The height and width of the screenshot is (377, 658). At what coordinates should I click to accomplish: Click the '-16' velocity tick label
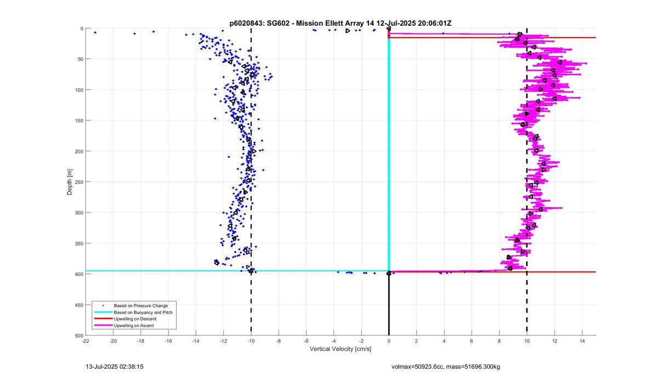pyautogui.click(x=168, y=341)
